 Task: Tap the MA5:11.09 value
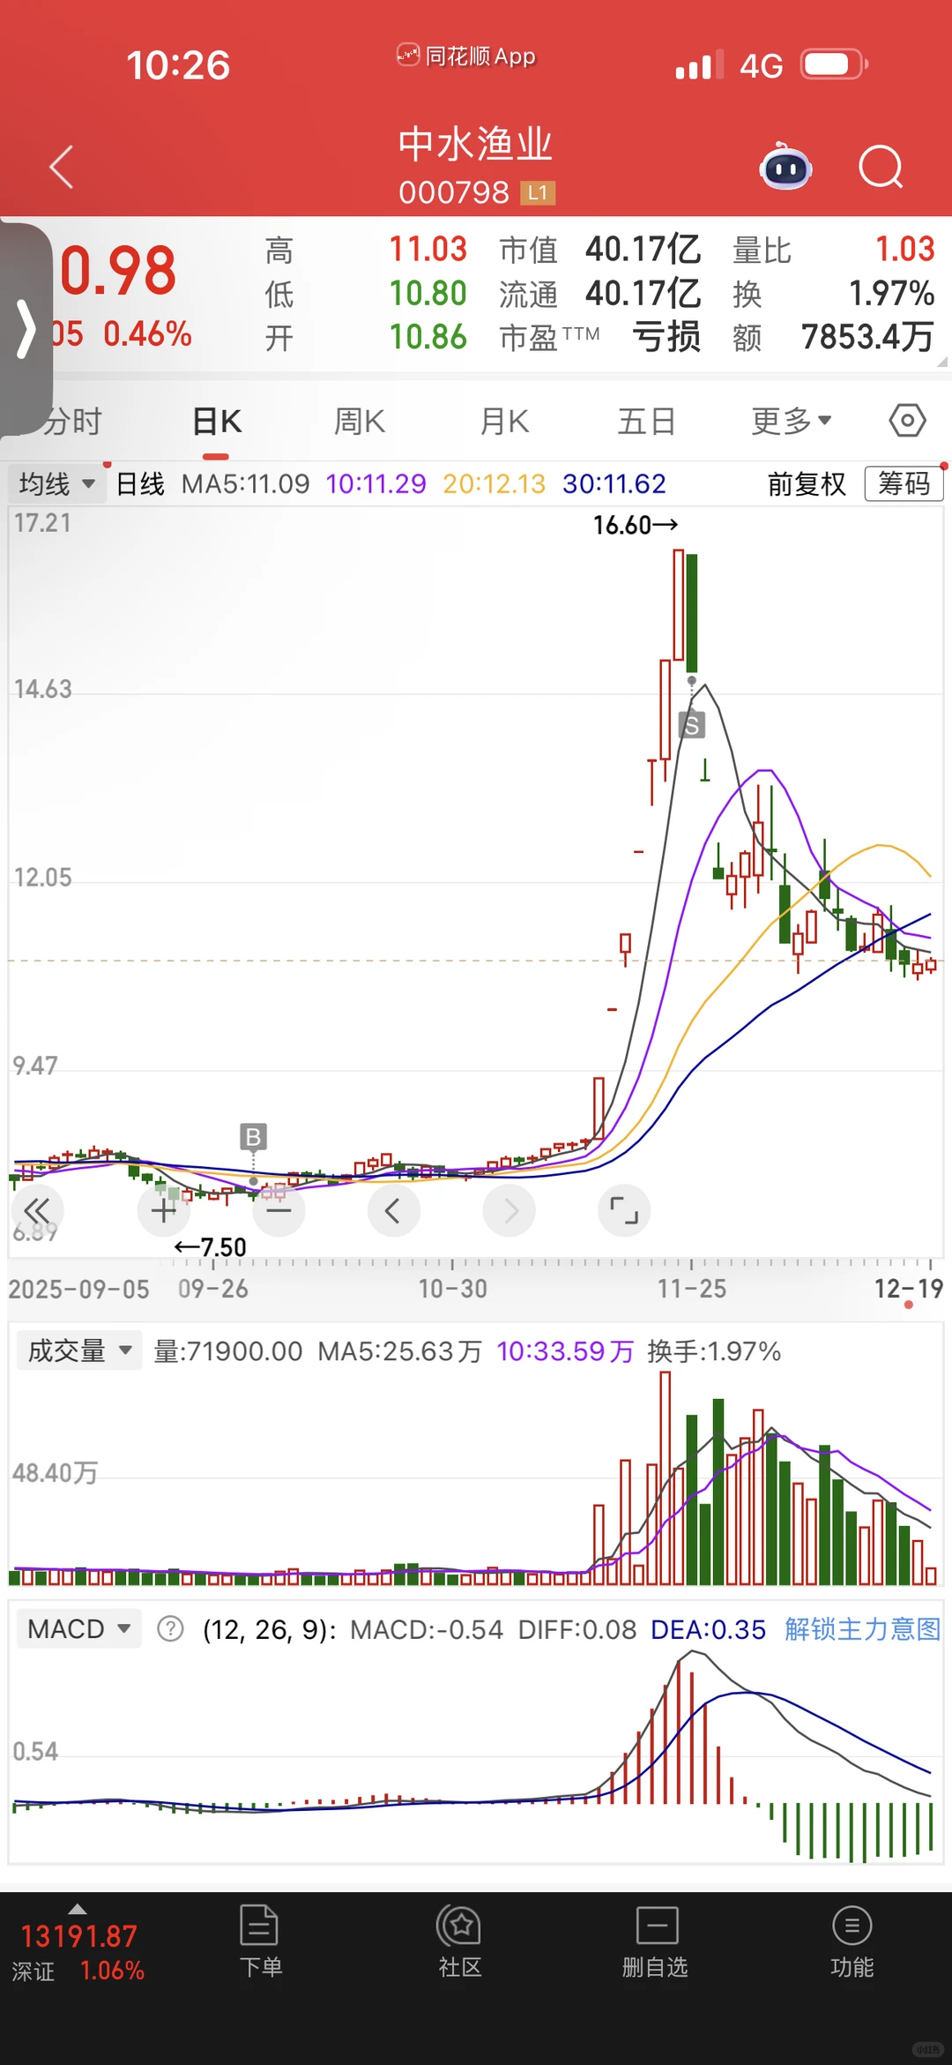pyautogui.click(x=245, y=483)
